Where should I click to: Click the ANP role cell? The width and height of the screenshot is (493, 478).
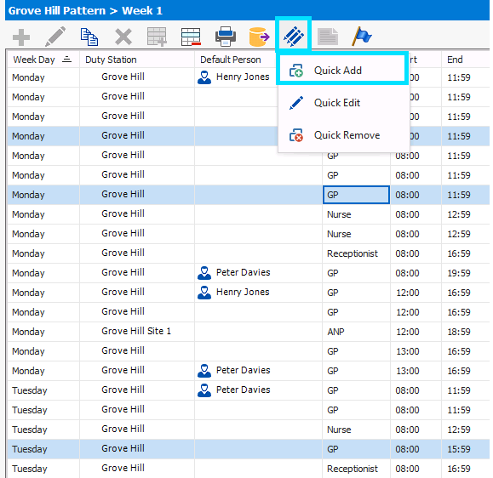click(356, 332)
